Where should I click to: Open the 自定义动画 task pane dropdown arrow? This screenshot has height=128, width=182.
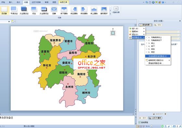[164, 21]
